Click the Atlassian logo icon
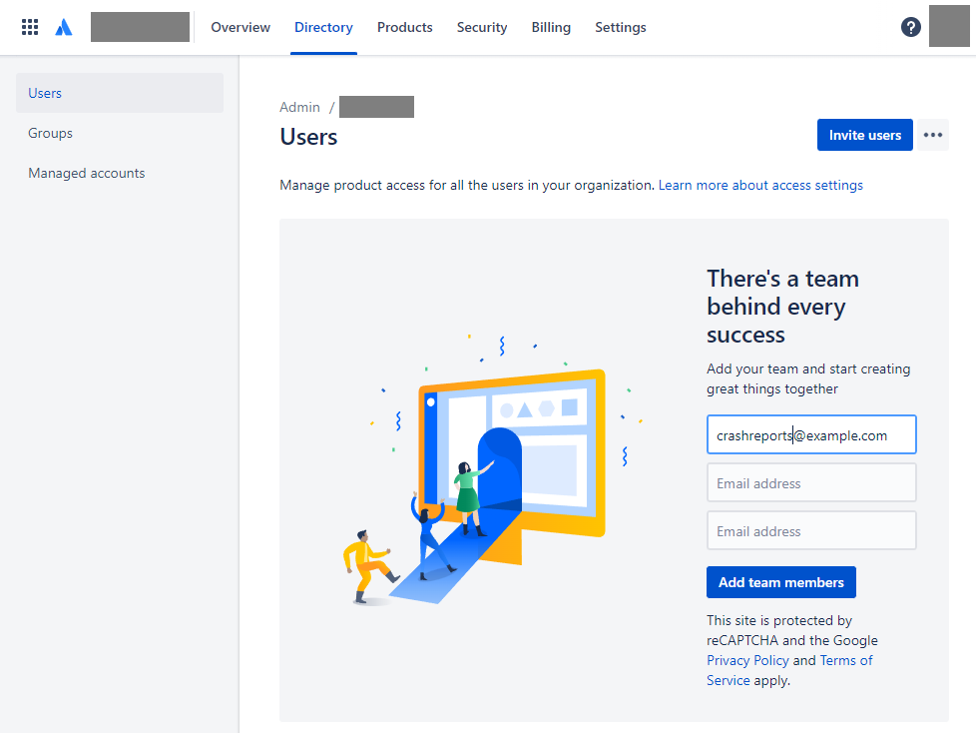This screenshot has height=733, width=976. pos(64,27)
